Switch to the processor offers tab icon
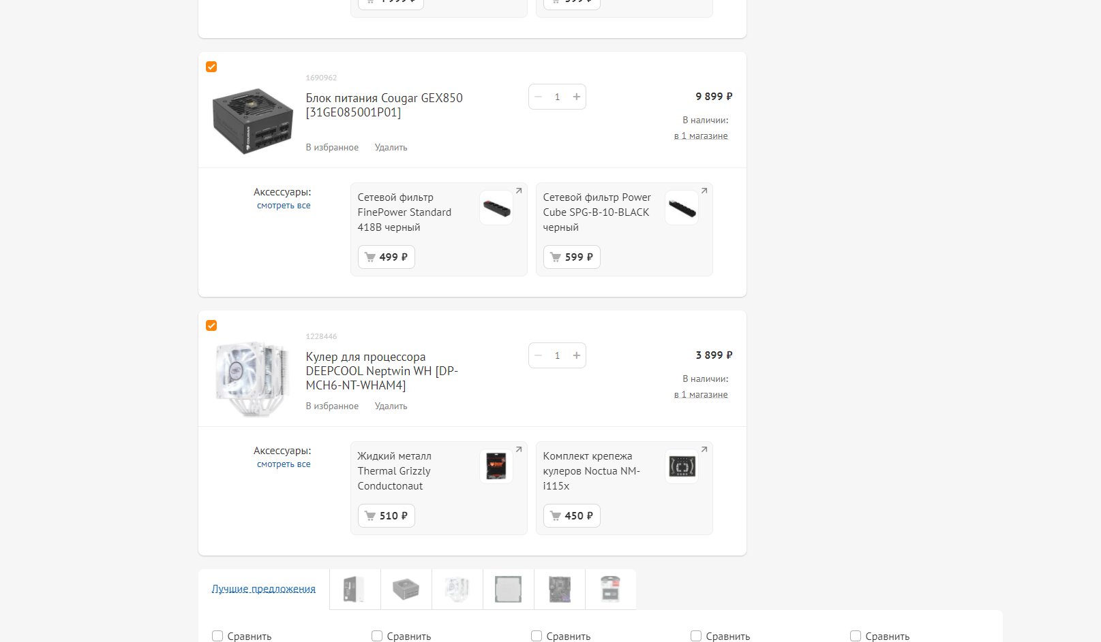Screen dimensions: 1101x642 coord(509,590)
